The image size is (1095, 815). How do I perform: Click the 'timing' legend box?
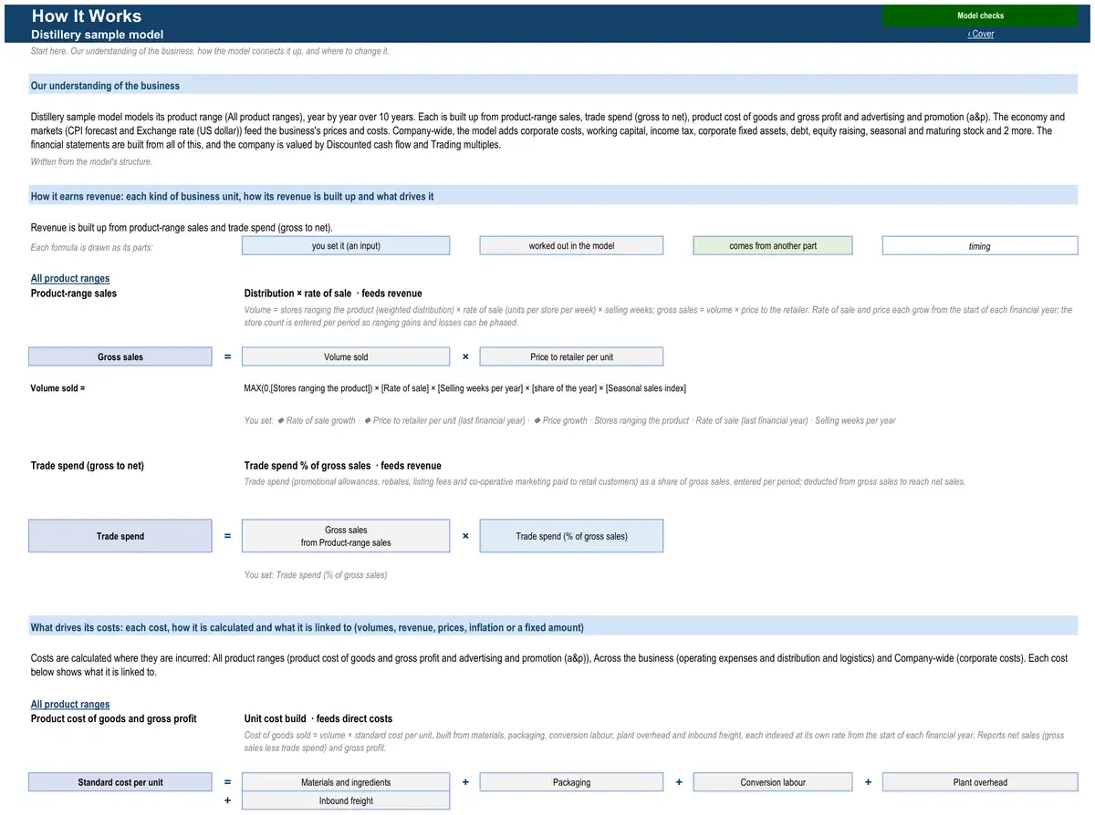[x=980, y=246]
